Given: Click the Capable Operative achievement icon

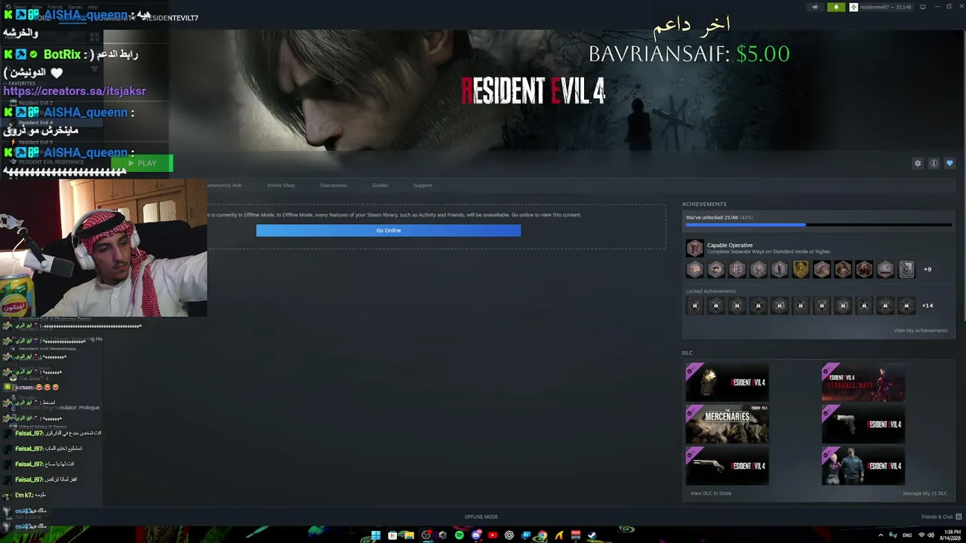Looking at the screenshot, I should click(x=694, y=247).
